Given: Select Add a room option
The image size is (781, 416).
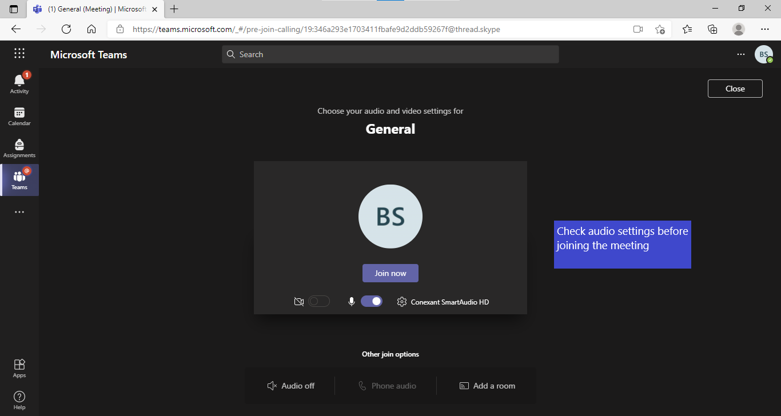Looking at the screenshot, I should coord(487,386).
